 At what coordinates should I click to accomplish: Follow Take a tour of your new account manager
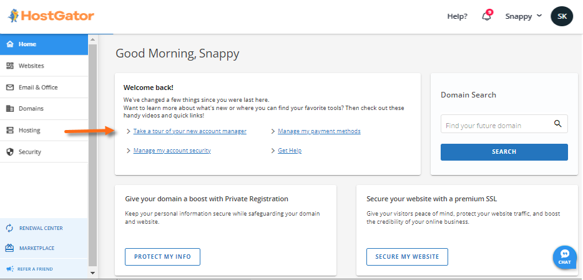(x=190, y=131)
